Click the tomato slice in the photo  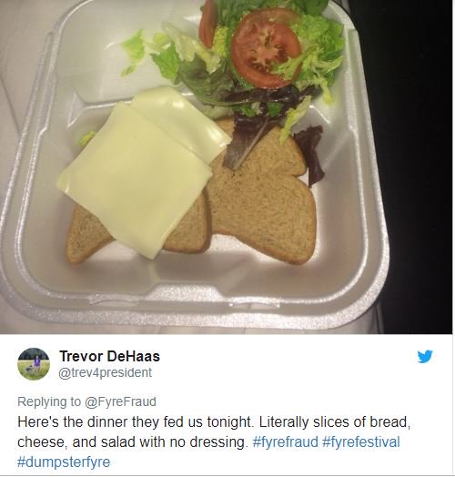pyautogui.click(x=266, y=48)
